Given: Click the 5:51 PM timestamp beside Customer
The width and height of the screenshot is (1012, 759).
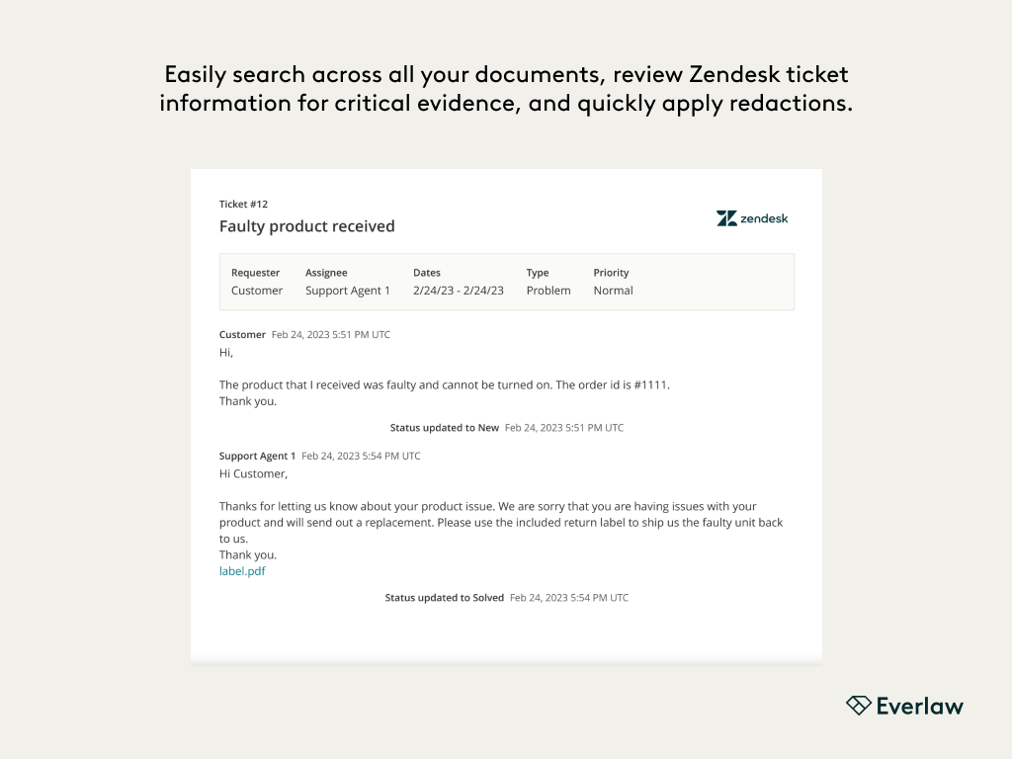Looking at the screenshot, I should (331, 335).
